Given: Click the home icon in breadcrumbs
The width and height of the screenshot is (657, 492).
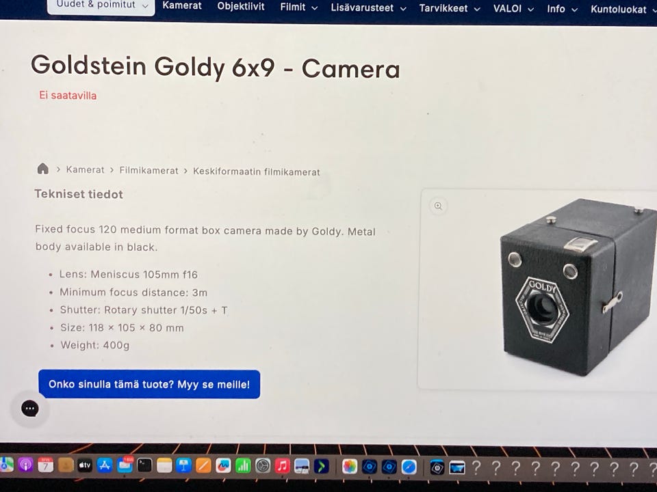Looking at the screenshot, I should point(42,169).
